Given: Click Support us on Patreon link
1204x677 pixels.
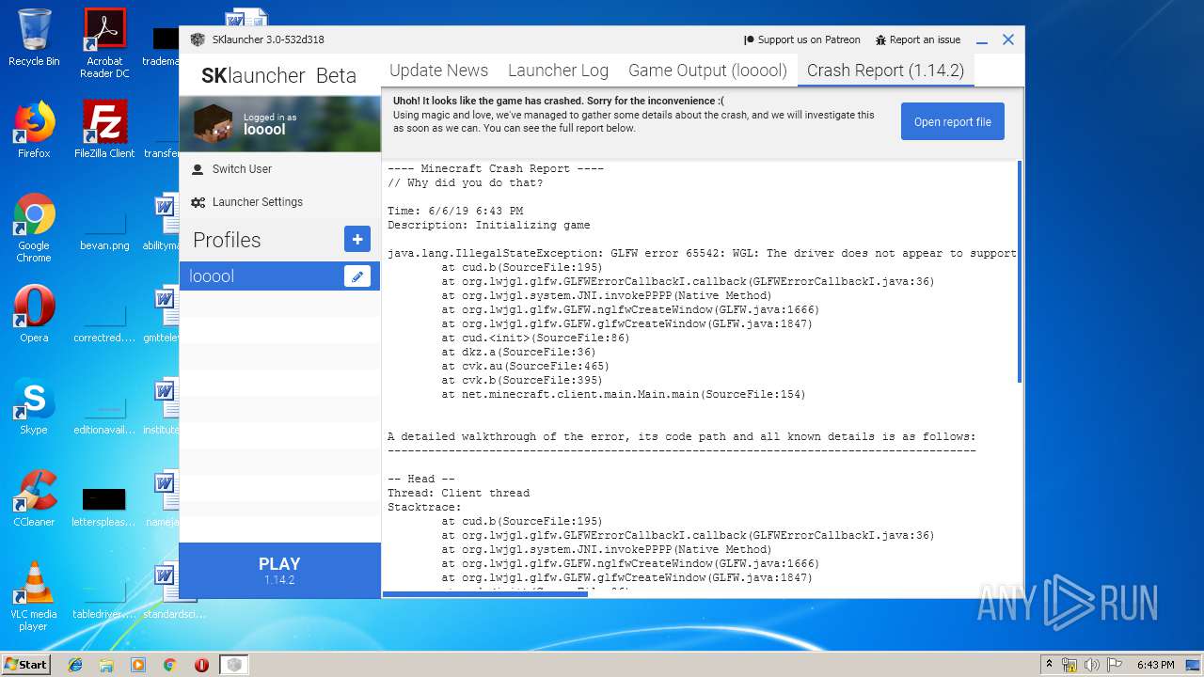Looking at the screenshot, I should click(x=801, y=39).
